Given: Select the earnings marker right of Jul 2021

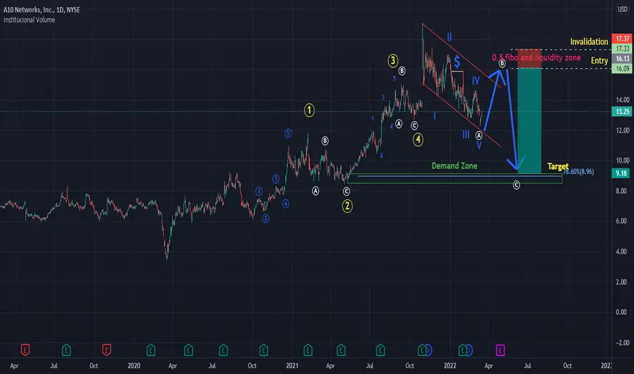Looking at the screenshot, I should (380, 350).
